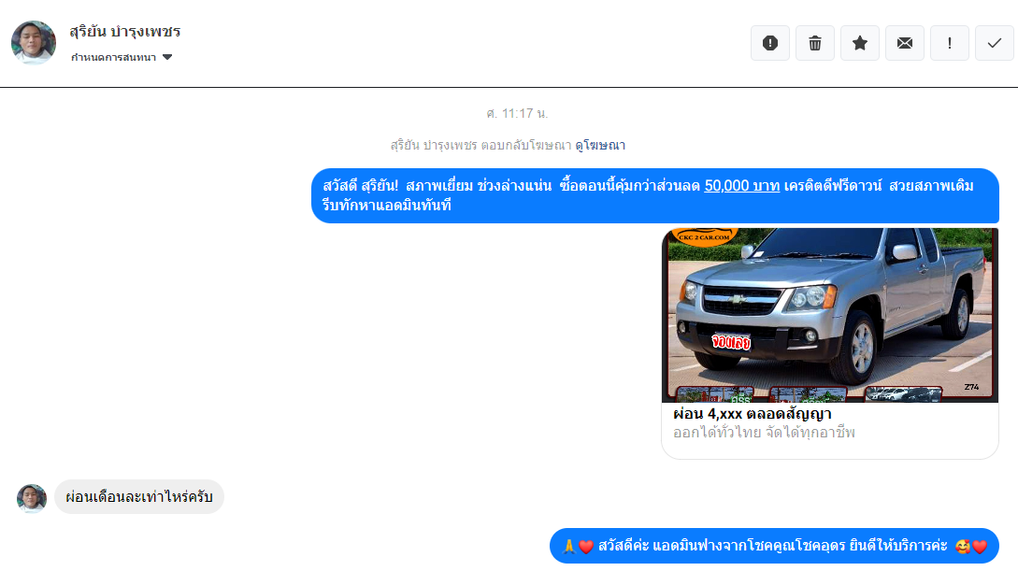Open the silver Chevrolet pickup ad image
Image resolution: width=1018 pixels, height=571 pixels.
coord(830,315)
